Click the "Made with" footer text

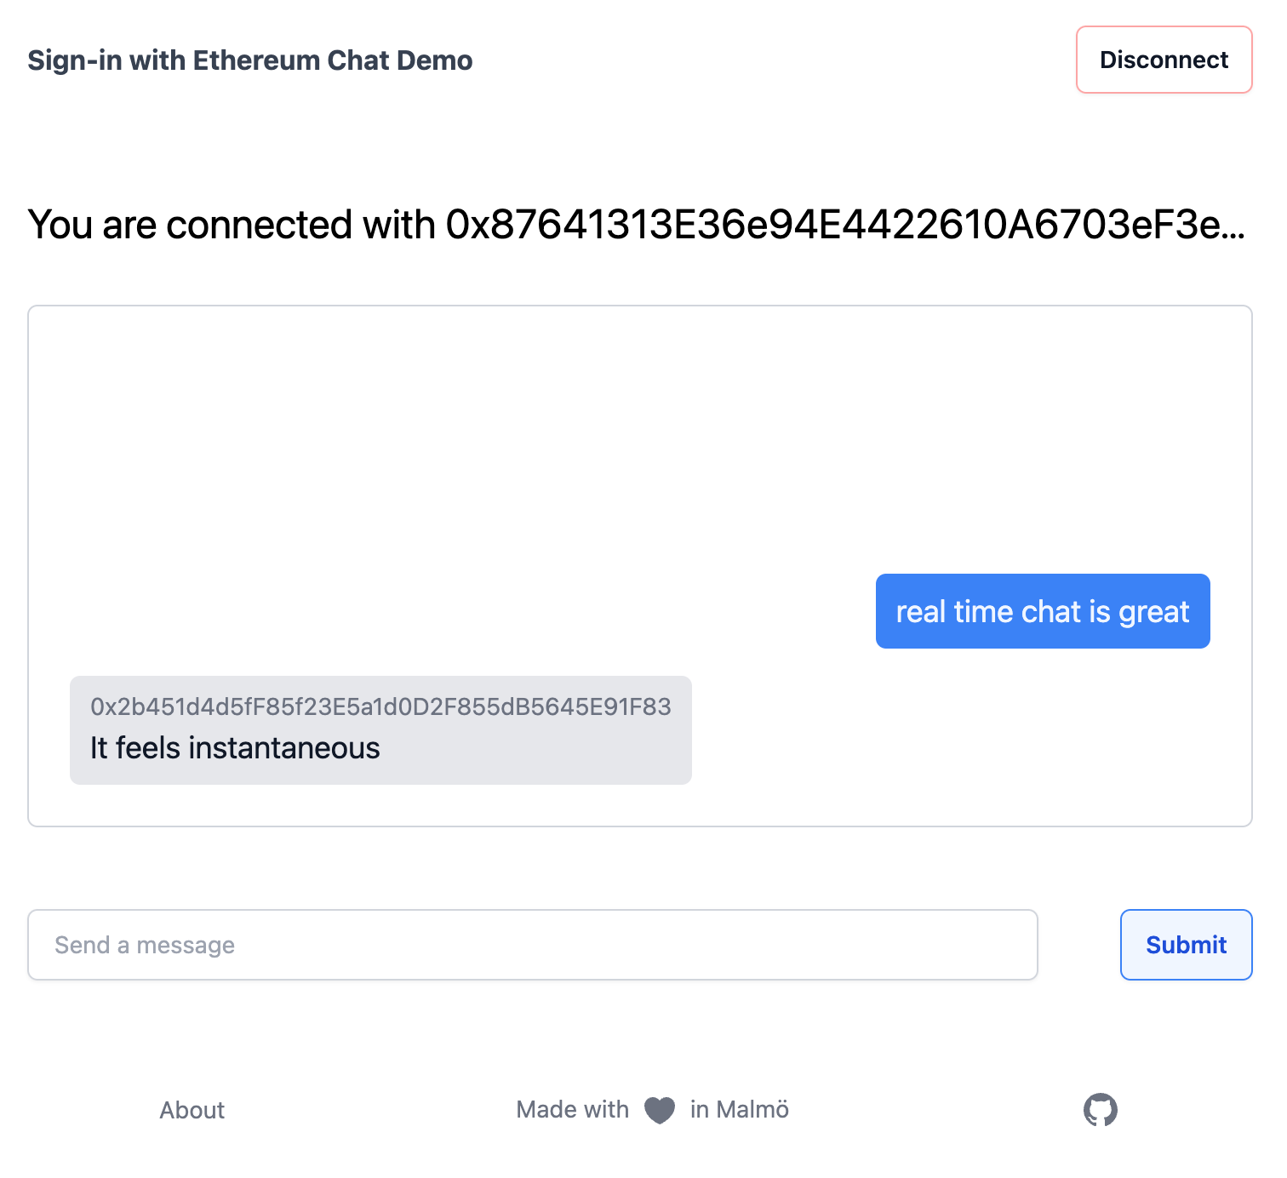[572, 1110]
